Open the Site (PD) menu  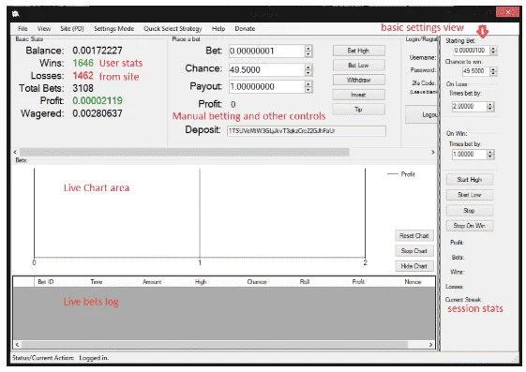[x=72, y=29]
